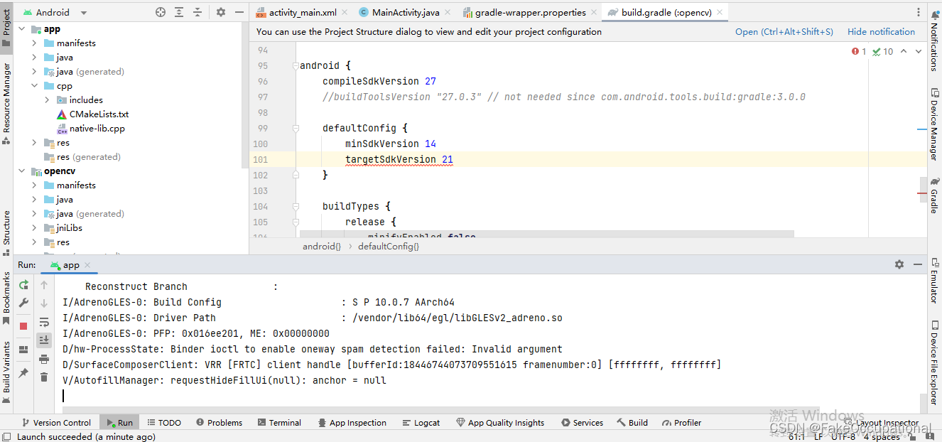Hide the Project tool window
The height and width of the screenshot is (442, 942).
coord(239,12)
